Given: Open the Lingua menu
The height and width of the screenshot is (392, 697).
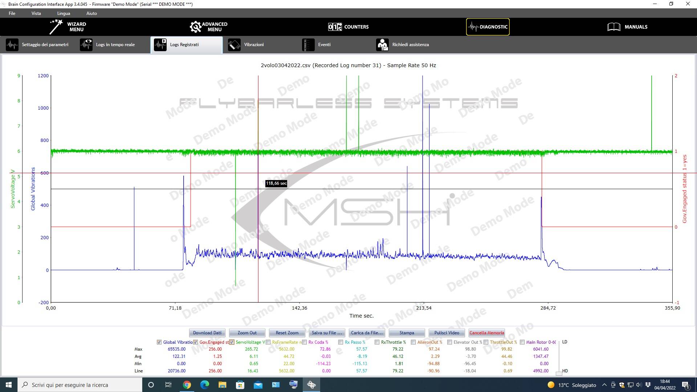Looking at the screenshot, I should [x=64, y=13].
